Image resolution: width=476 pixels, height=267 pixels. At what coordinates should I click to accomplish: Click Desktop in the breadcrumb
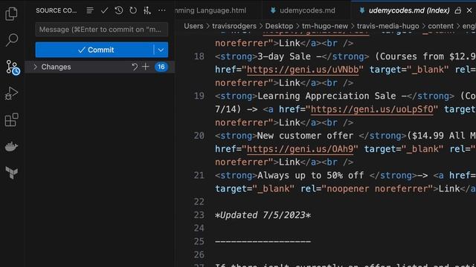[x=279, y=26]
